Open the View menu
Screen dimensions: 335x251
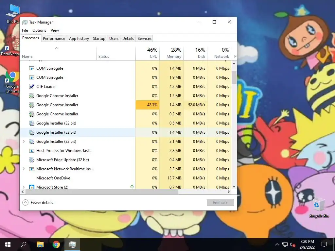click(55, 30)
